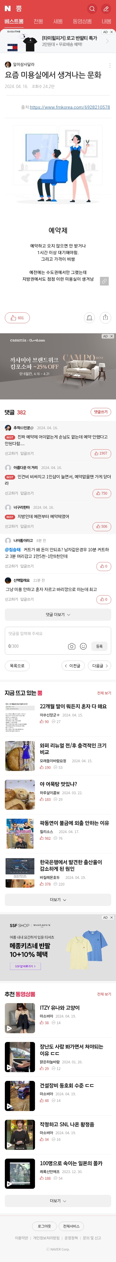Switch to the 동영상뿜 tab
The height and width of the screenshot is (1262, 116).
coord(82,22)
